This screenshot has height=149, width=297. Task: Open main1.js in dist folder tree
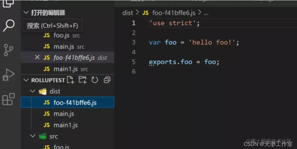click(68, 125)
